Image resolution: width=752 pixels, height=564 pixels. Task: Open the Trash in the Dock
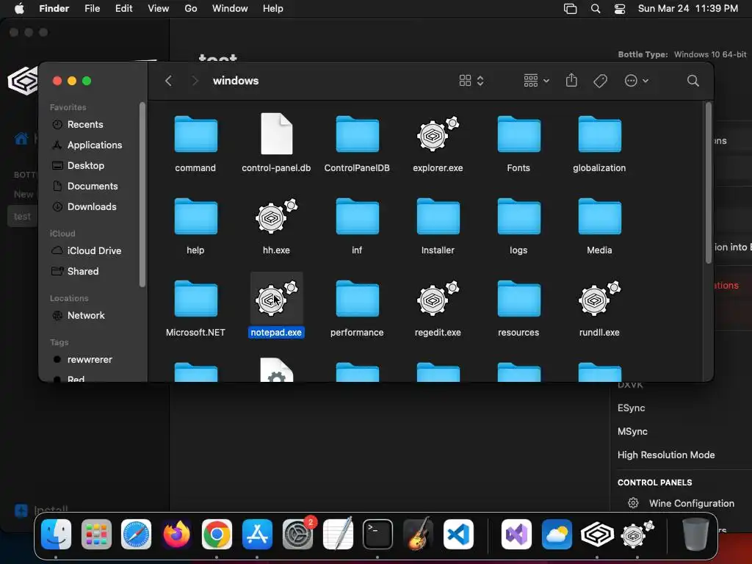point(695,534)
